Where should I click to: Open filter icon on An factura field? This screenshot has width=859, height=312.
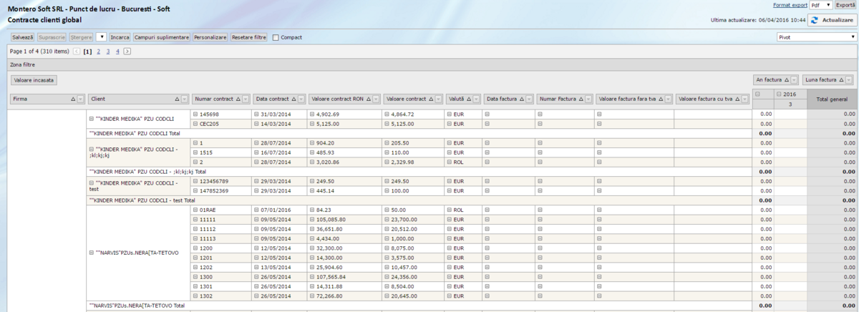tap(793, 80)
